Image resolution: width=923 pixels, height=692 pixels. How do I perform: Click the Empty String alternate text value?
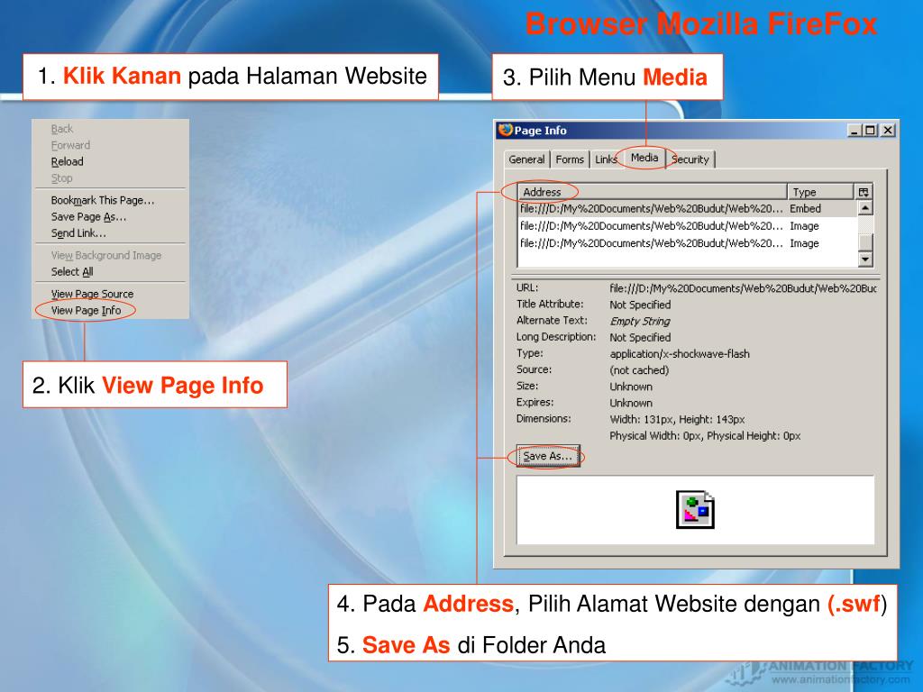[640, 322]
